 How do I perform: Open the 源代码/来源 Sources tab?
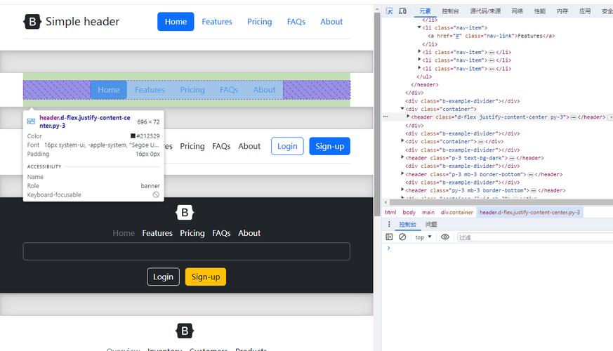[485, 11]
